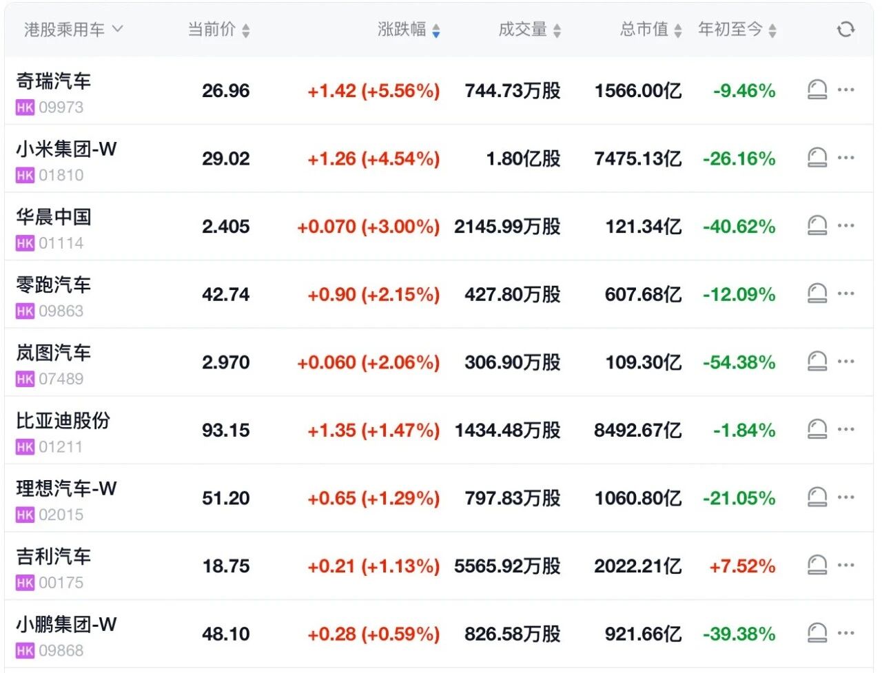Open more options for 理想汽车-W
Image resolution: width=882 pixels, height=673 pixels.
[x=846, y=497]
